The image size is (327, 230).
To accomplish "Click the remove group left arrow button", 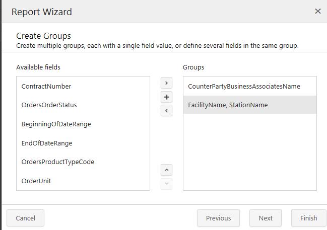I will click(166, 110).
